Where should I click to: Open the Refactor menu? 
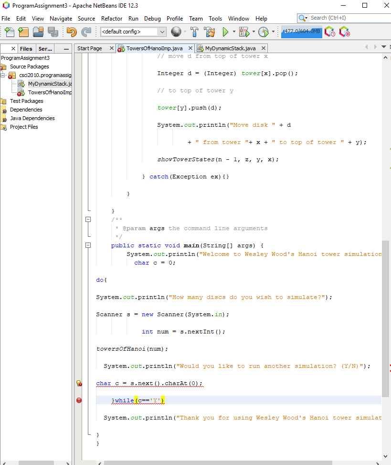pyautogui.click(x=112, y=19)
